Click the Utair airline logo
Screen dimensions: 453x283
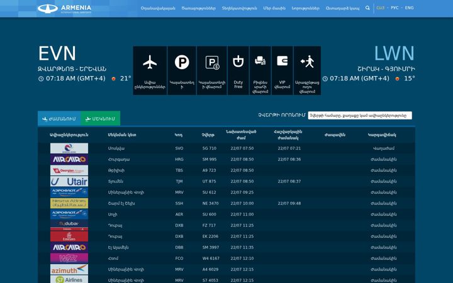[x=69, y=181]
